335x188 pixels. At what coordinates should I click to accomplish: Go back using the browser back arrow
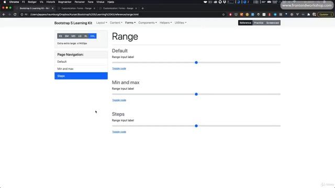[x=4, y=15]
